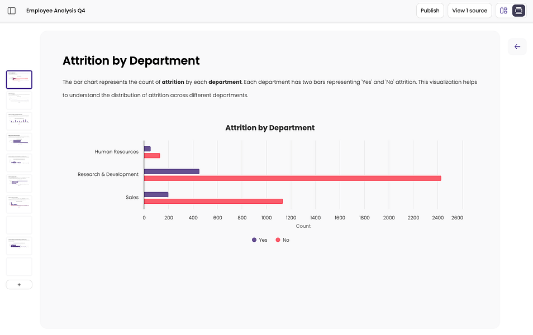Switch to grid layout view
The image size is (533, 335).
pos(505,11)
